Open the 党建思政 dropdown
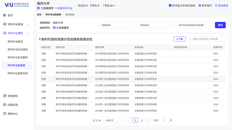Viewport: 232px width, 130px height. point(117,25)
